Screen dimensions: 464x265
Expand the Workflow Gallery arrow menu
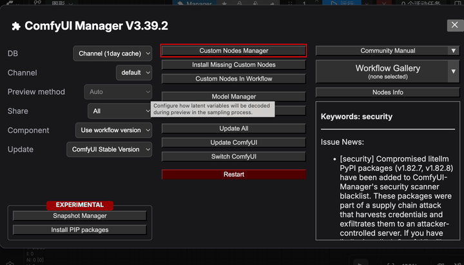(454, 72)
